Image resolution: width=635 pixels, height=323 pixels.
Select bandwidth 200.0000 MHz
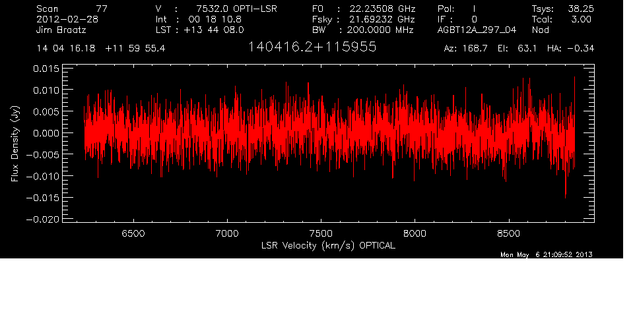[380, 30]
